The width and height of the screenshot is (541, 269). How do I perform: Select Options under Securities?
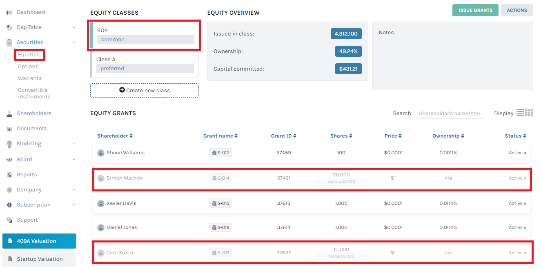(x=28, y=66)
